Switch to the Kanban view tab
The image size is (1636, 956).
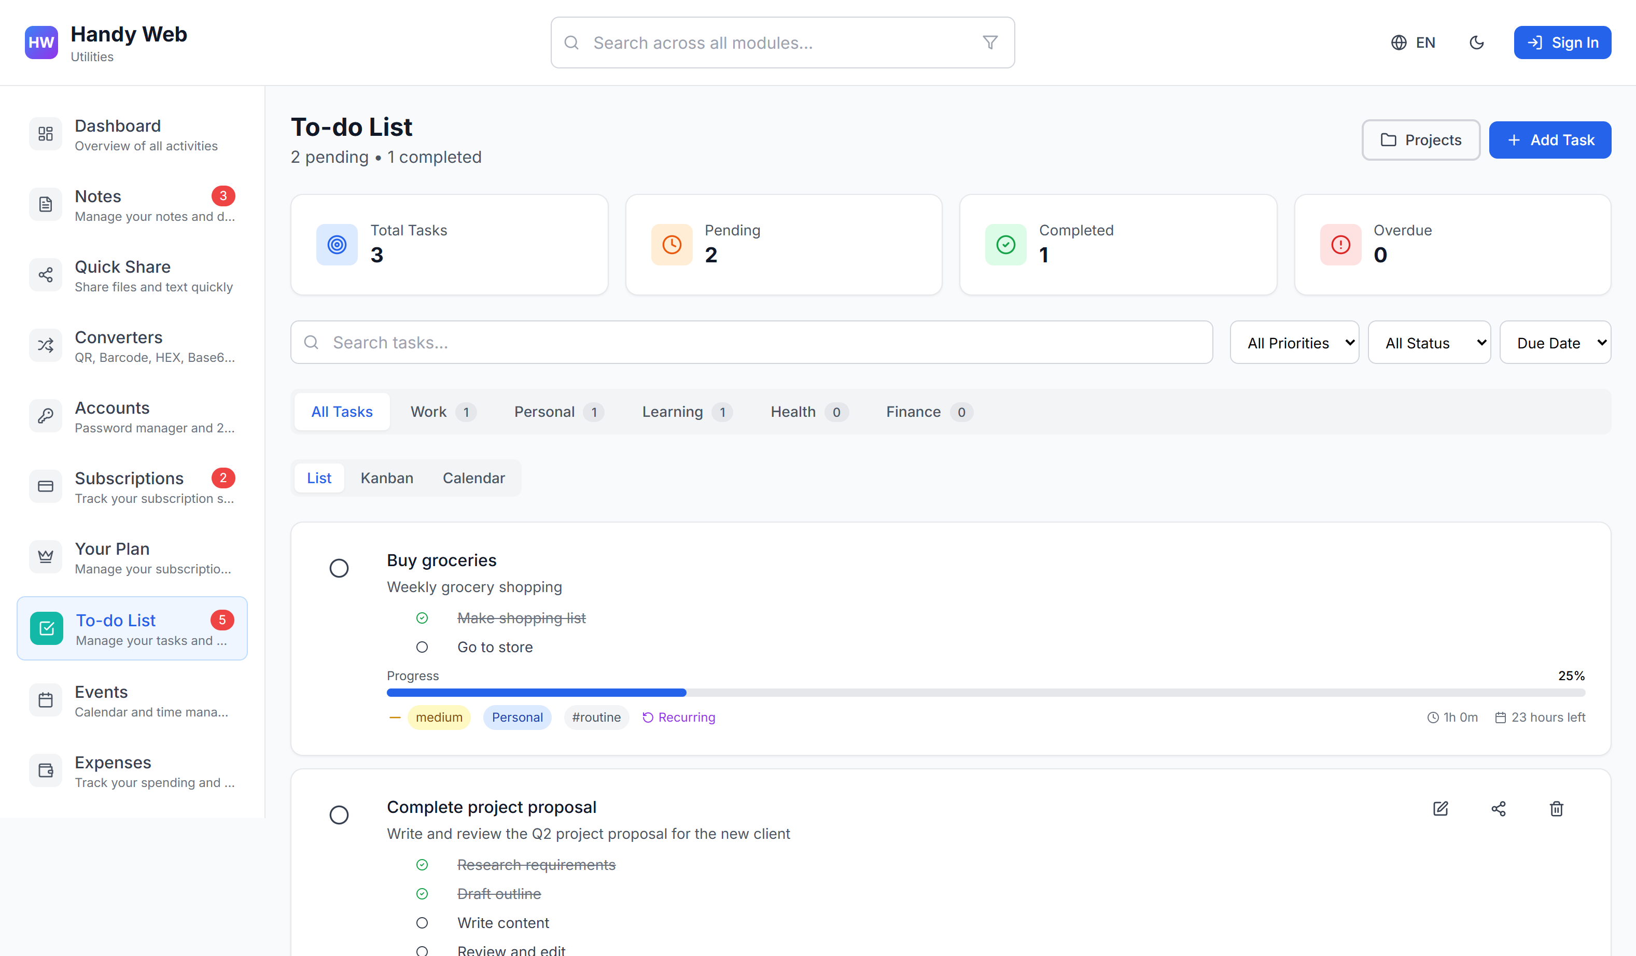(x=386, y=477)
